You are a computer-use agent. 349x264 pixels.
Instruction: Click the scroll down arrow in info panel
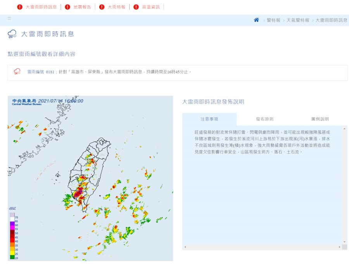point(345,242)
